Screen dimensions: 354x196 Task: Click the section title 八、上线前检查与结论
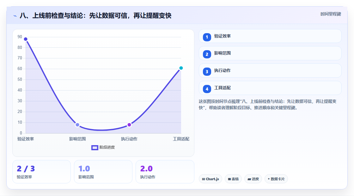coord(95,15)
